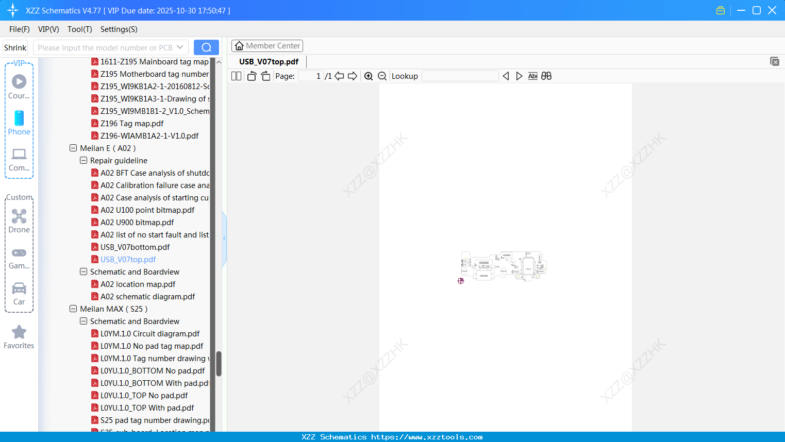Collapse the Meilan E ( A02 ) node
785x442 pixels.
(x=73, y=148)
